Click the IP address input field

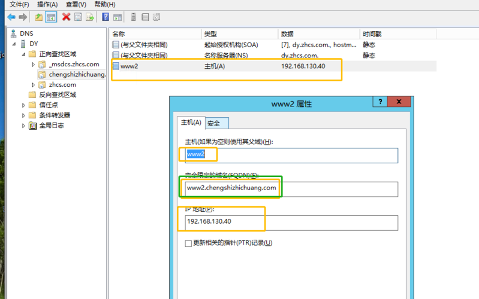click(x=291, y=222)
